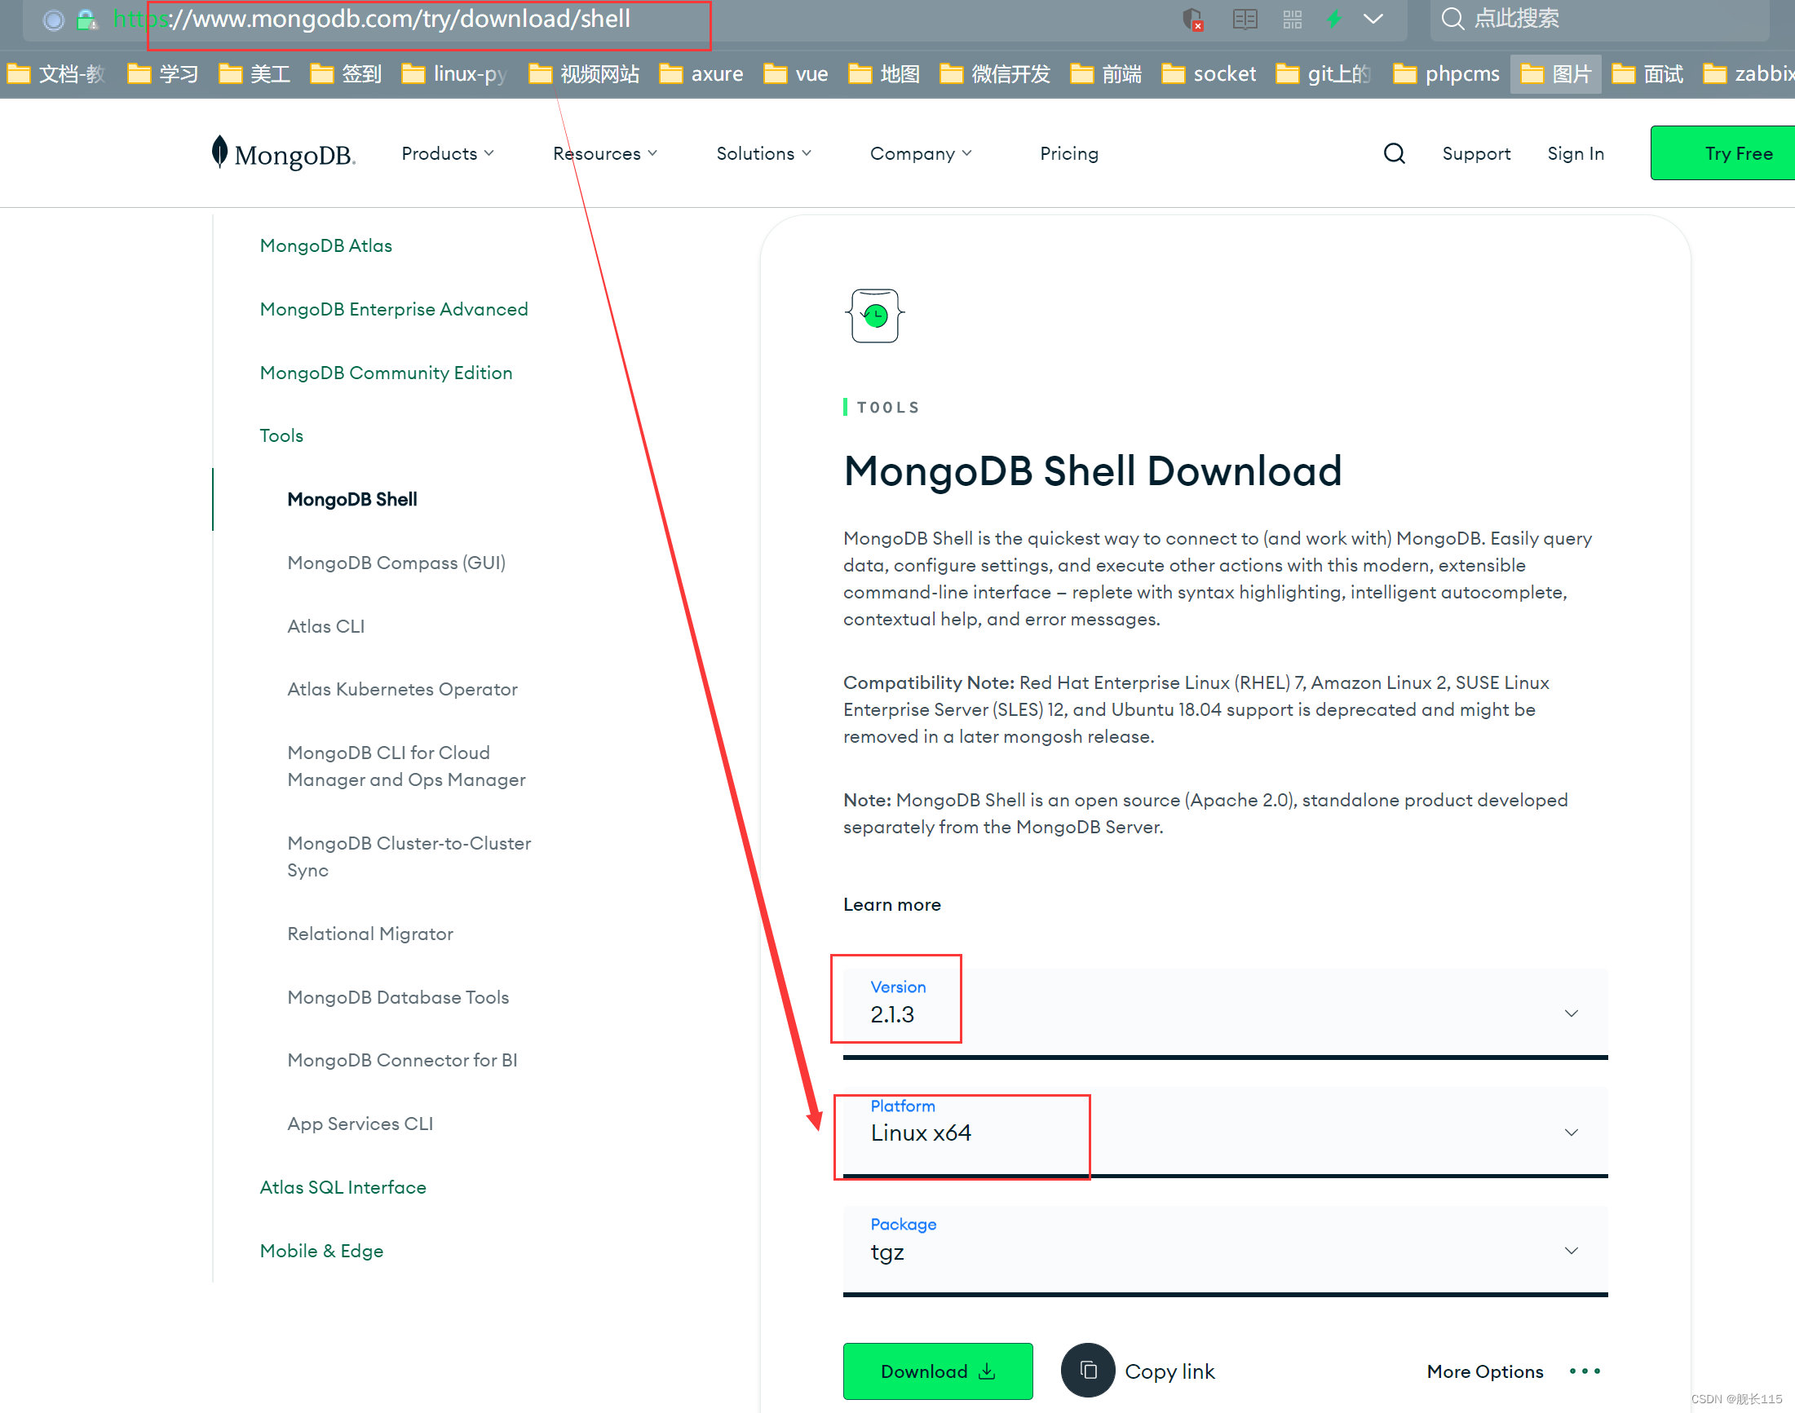1795x1413 pixels.
Task: Open the Resources menu item
Action: tap(602, 152)
